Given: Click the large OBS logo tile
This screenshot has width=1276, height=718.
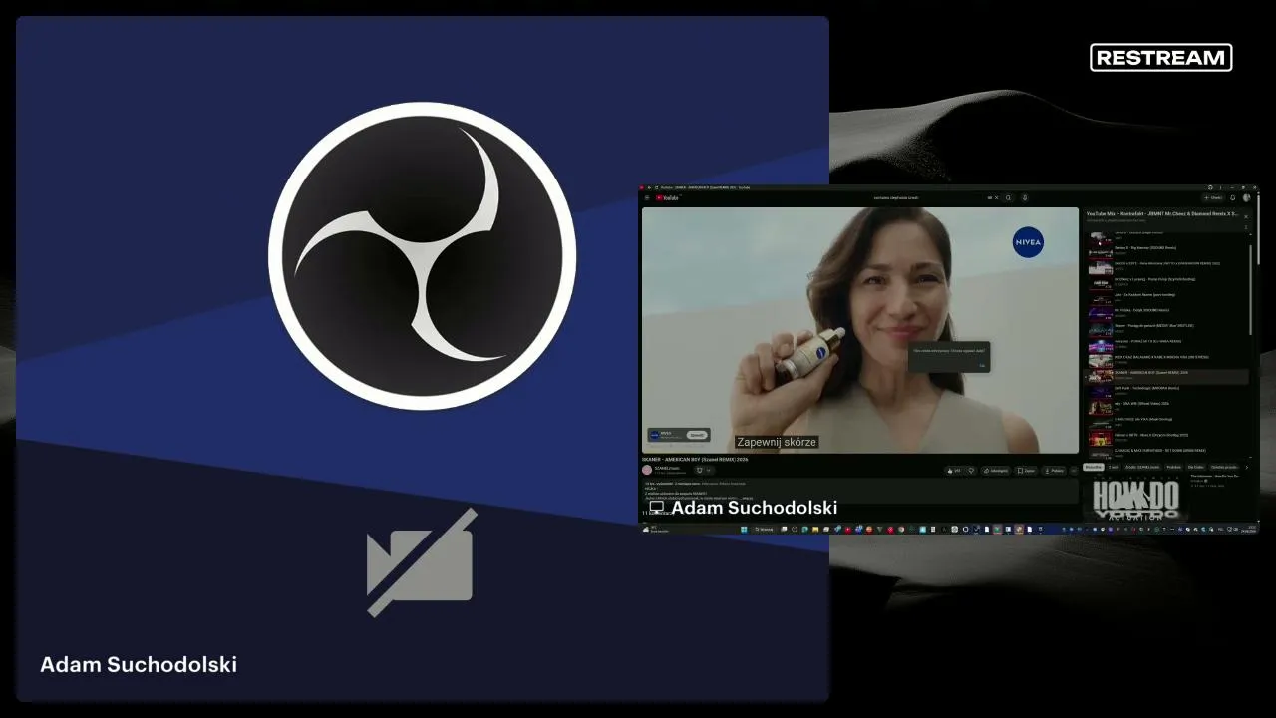Looking at the screenshot, I should coord(422,255).
